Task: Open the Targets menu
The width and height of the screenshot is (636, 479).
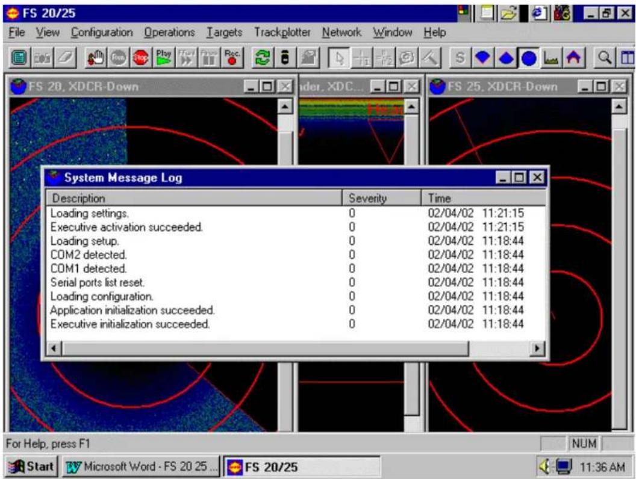Action: click(224, 32)
